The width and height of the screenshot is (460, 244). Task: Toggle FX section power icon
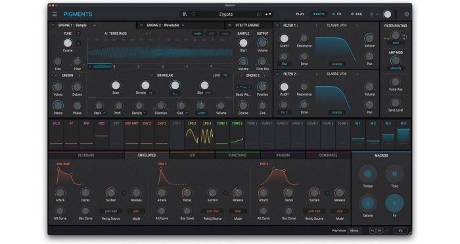334,14
